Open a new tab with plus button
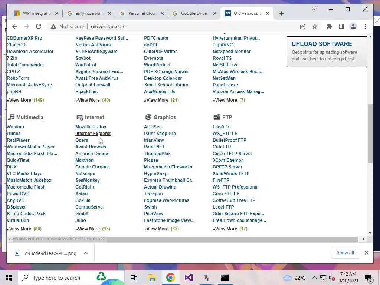The height and width of the screenshot is (285, 380). pos(281,13)
